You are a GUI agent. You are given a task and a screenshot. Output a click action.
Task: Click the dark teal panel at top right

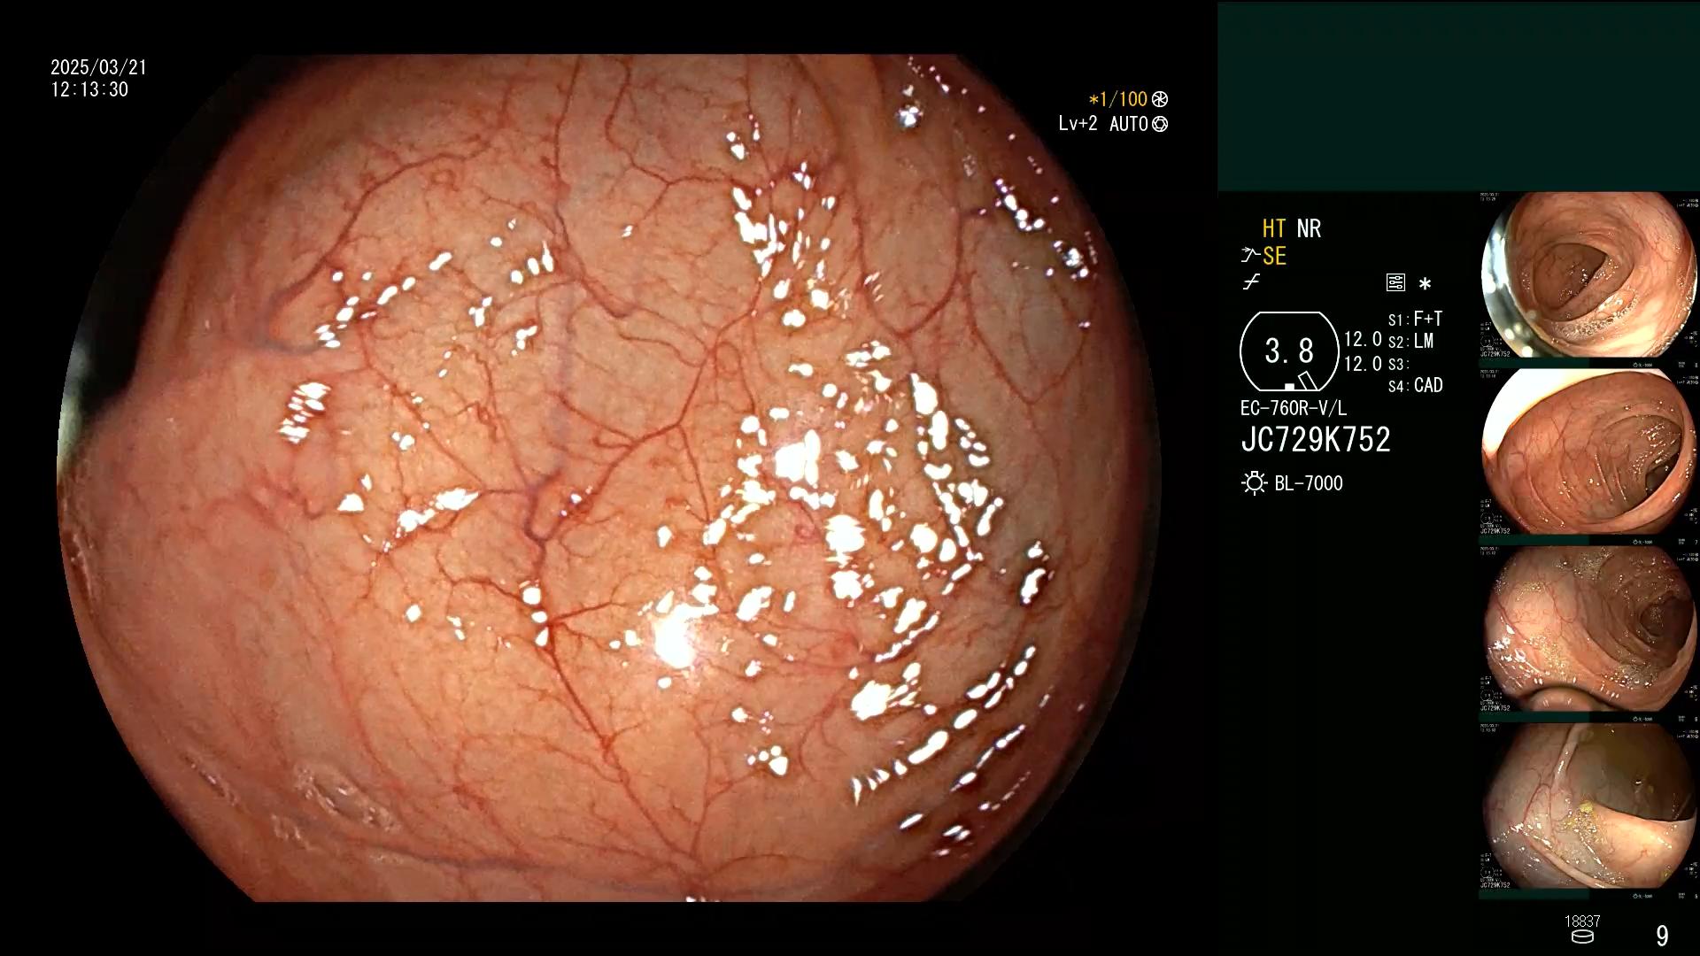point(1458,96)
